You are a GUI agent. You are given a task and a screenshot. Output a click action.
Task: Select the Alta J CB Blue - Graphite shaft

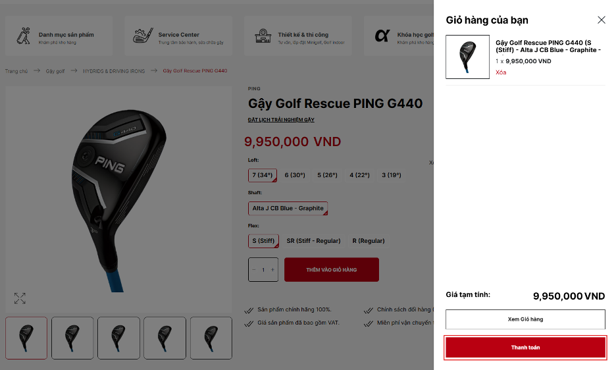pyautogui.click(x=288, y=208)
